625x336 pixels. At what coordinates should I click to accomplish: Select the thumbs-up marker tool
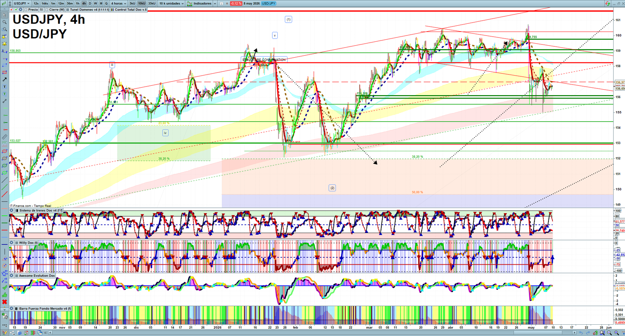(x=5, y=295)
